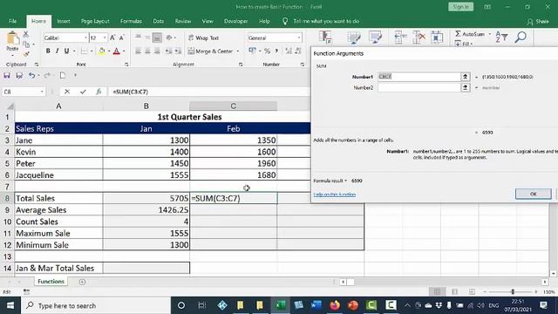Expand font color dropdown arrow
This screenshot has width=558, height=314.
[124, 51]
